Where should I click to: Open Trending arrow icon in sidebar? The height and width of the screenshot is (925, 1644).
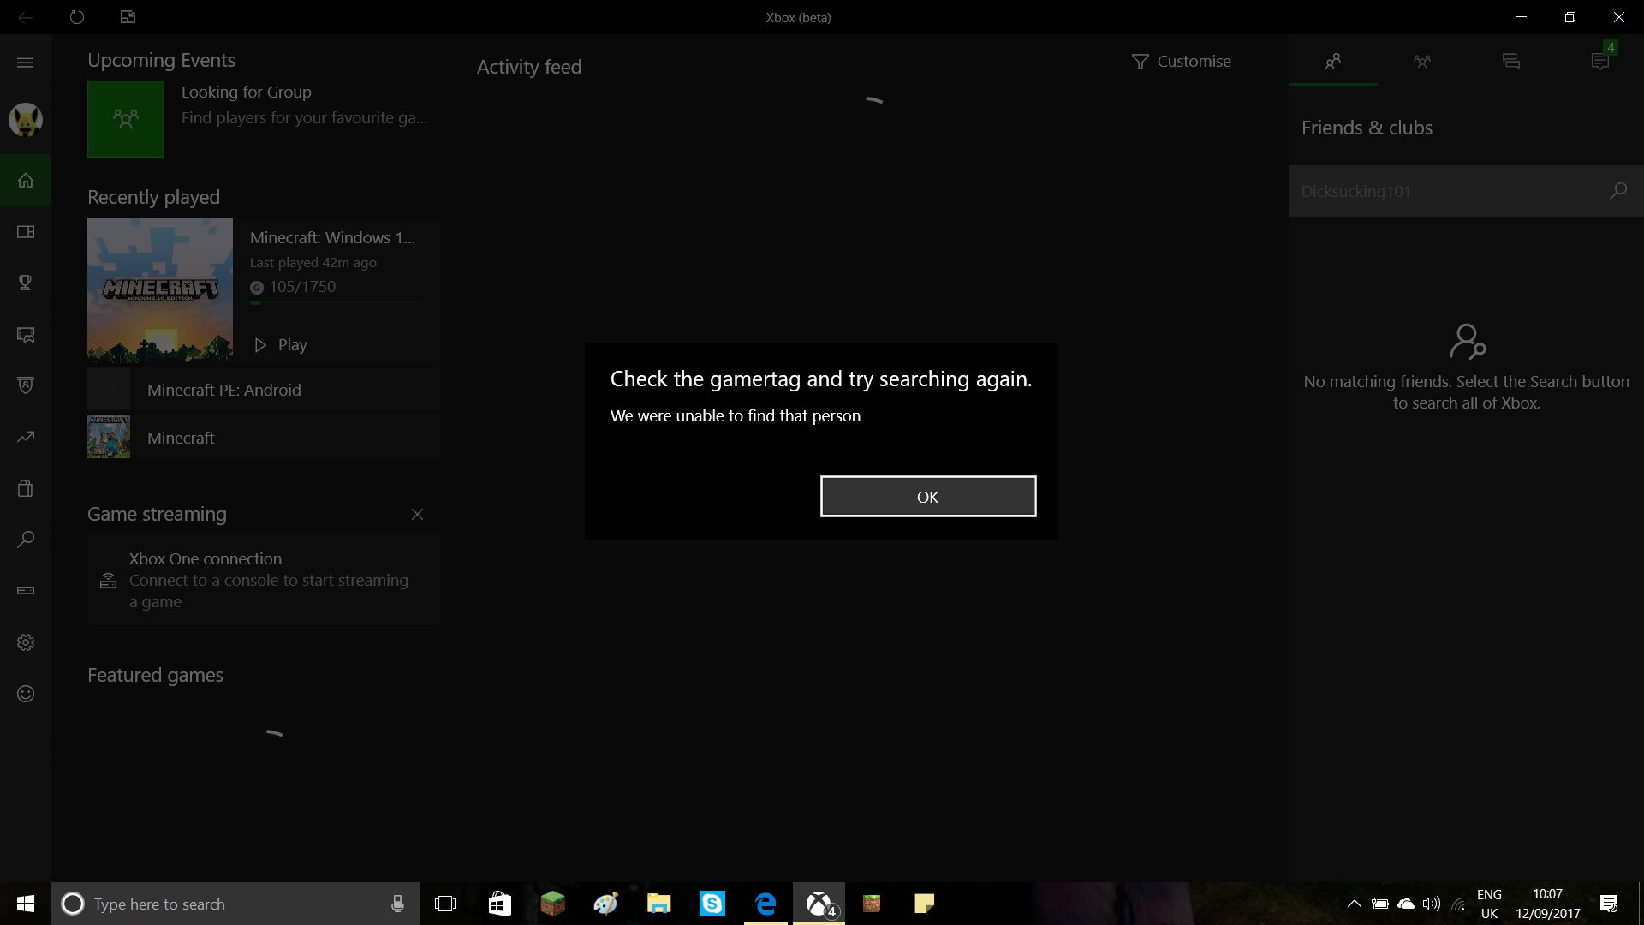tap(26, 437)
